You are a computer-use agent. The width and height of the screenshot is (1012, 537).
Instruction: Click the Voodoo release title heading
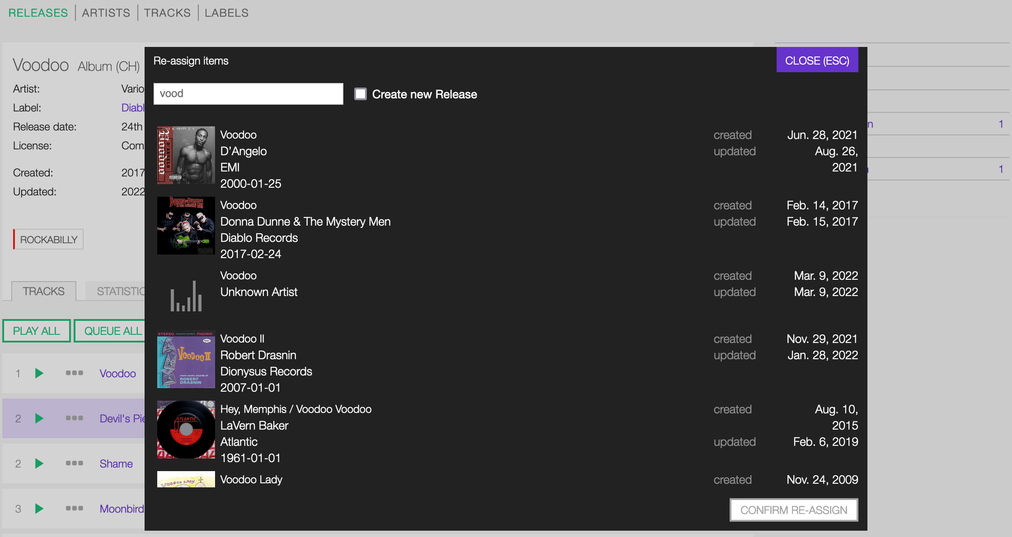pos(41,65)
